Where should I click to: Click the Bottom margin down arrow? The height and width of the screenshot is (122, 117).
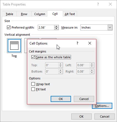[x=60, y=73]
